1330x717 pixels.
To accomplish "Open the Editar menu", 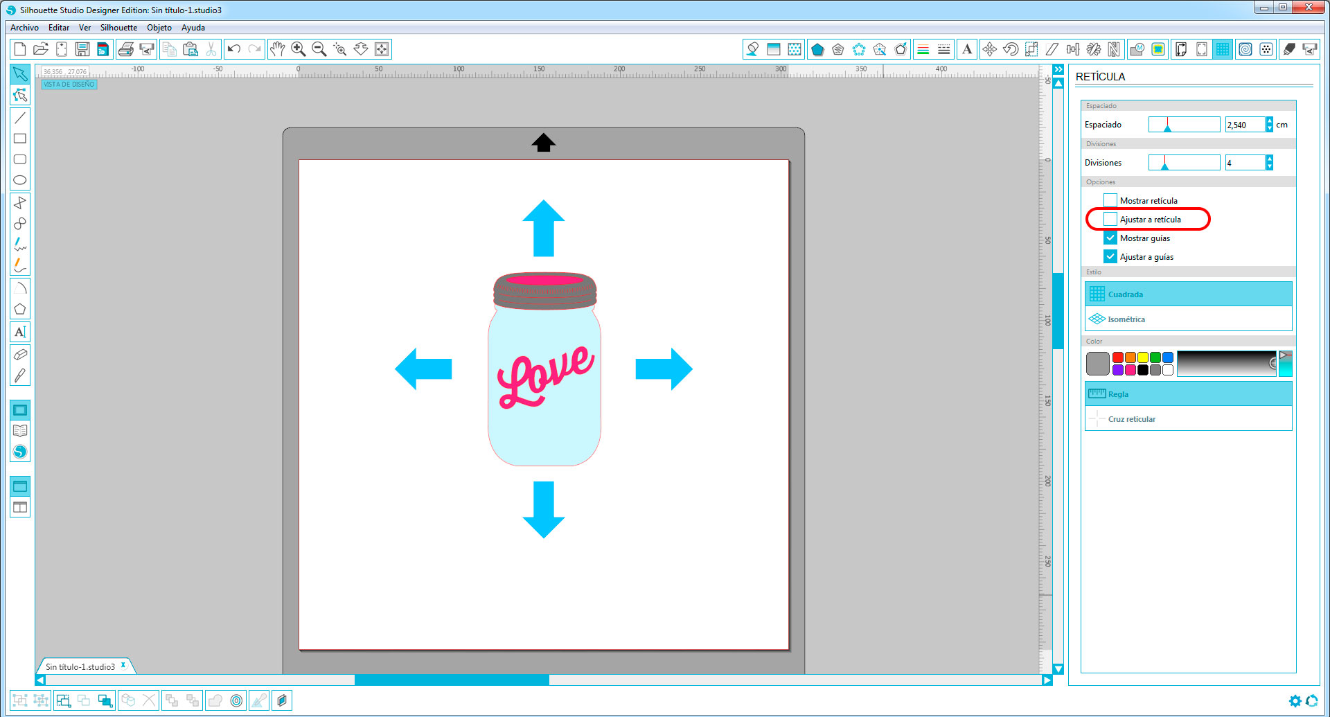I will point(59,28).
